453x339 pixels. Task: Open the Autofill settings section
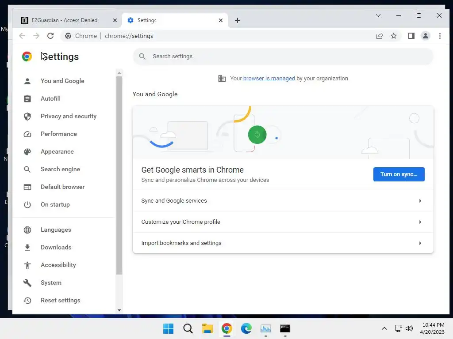(50, 98)
